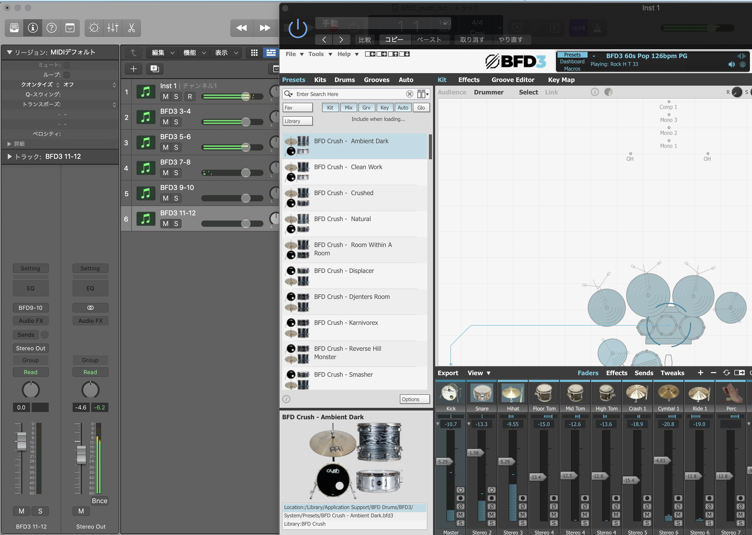Click the add mixer channel plus icon
Screen dimensions: 752x535
pyautogui.click(x=700, y=373)
